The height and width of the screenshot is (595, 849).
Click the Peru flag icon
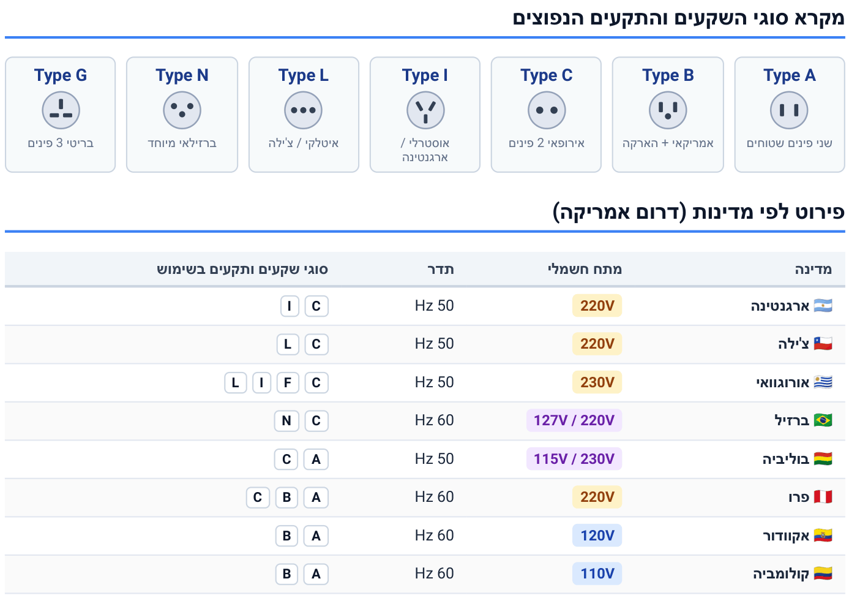click(x=823, y=497)
